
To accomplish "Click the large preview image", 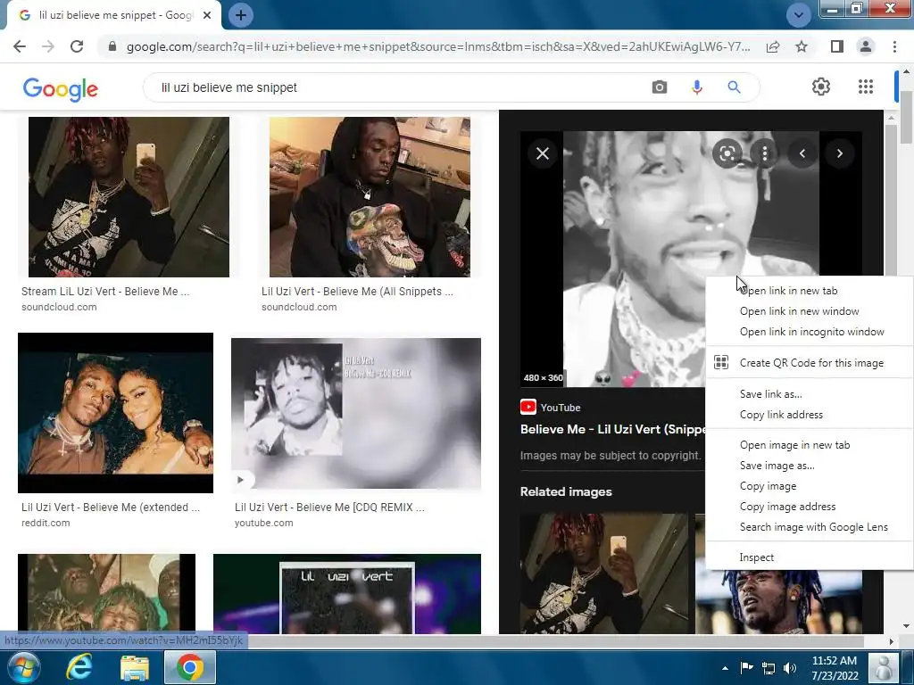I will 691,260.
